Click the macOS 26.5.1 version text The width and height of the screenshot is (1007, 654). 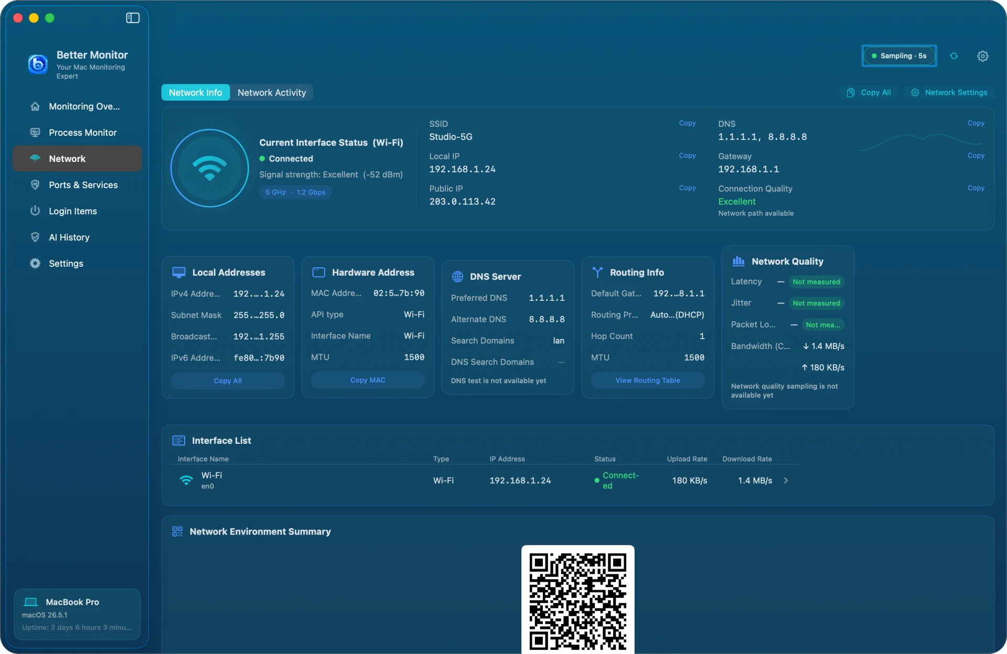pyautogui.click(x=45, y=615)
